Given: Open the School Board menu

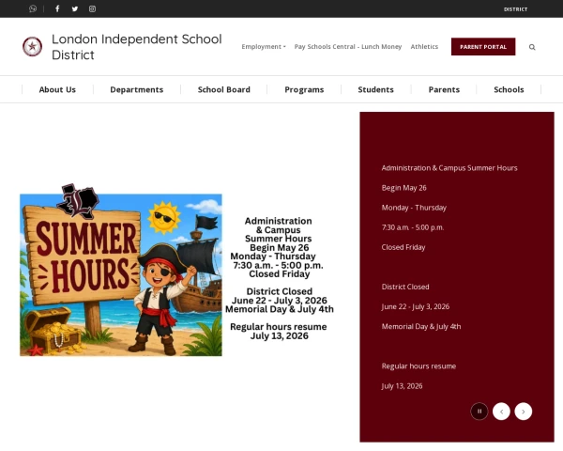Looking at the screenshot, I should click(224, 89).
